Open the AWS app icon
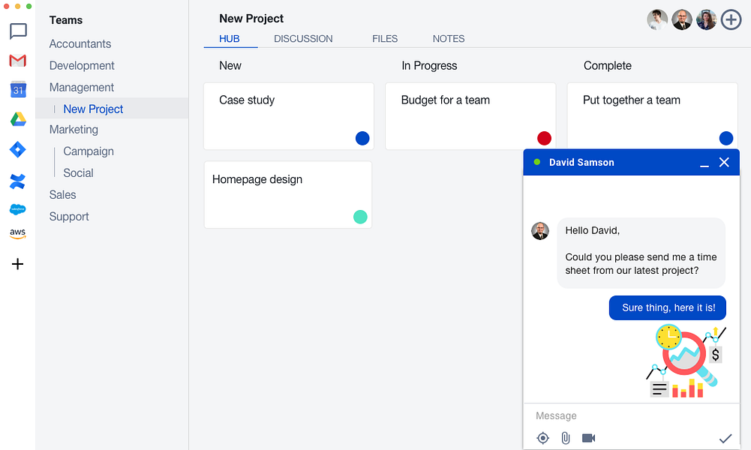 click(x=18, y=233)
